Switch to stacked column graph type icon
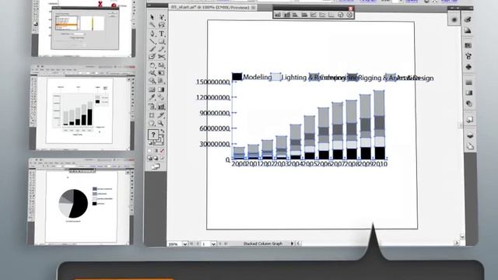 click(x=287, y=15)
